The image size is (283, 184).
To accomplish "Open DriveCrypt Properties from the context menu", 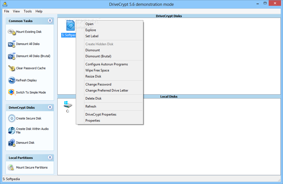I will pos(110,114).
